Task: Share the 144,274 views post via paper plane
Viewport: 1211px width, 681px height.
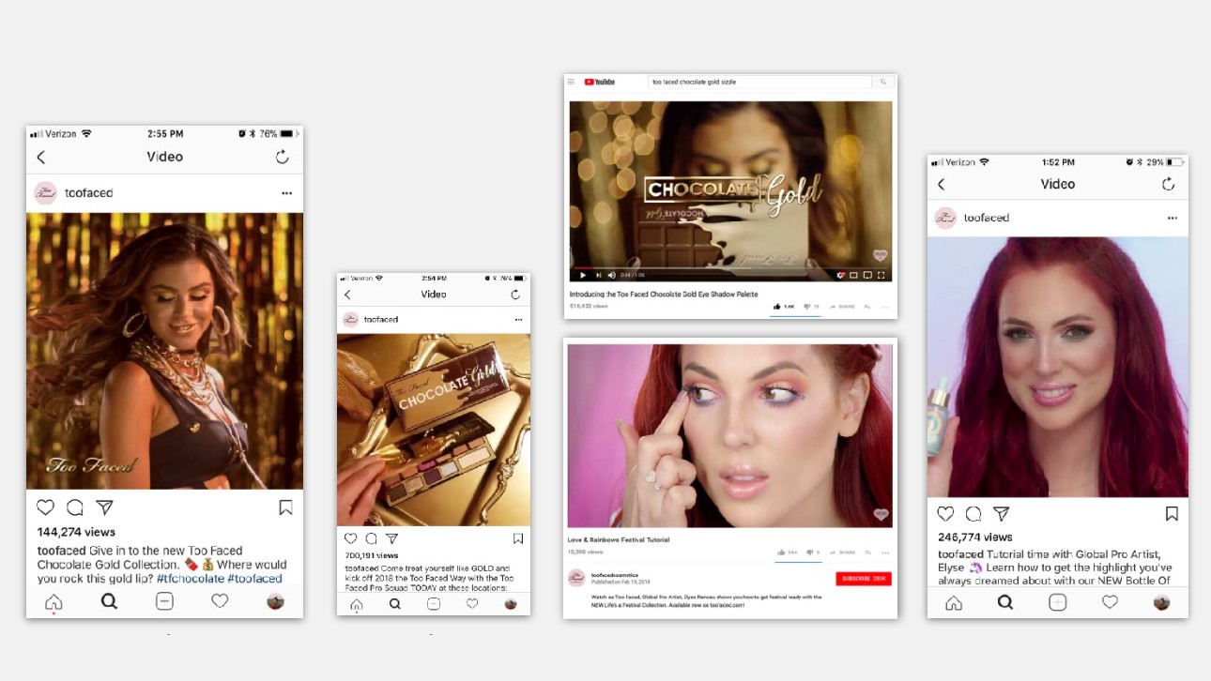Action: coord(105,507)
